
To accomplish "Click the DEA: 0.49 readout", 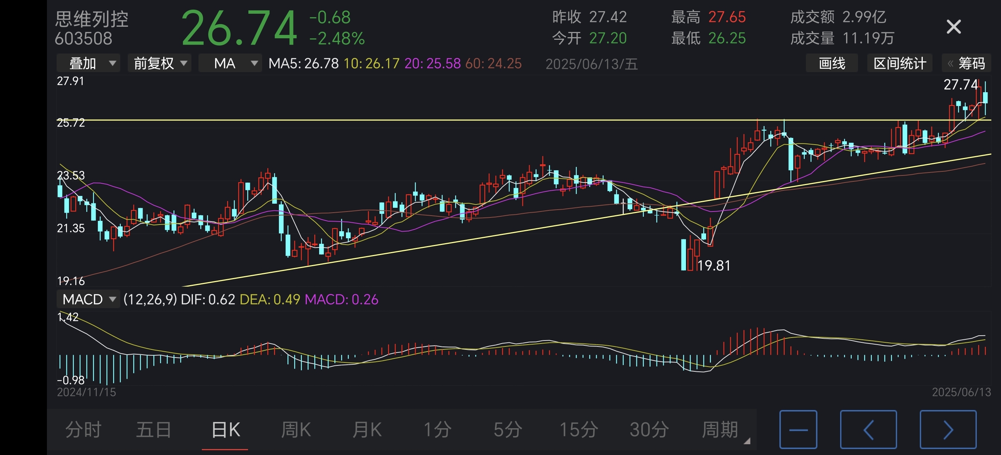I will point(270,300).
